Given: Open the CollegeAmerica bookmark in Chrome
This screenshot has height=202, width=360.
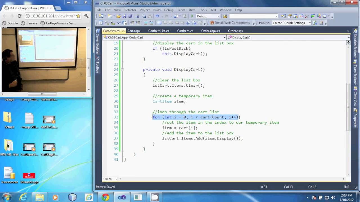Looking at the screenshot, I should [x=58, y=23].
